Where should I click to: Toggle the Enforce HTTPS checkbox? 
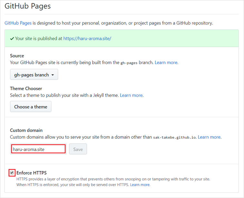(12, 173)
